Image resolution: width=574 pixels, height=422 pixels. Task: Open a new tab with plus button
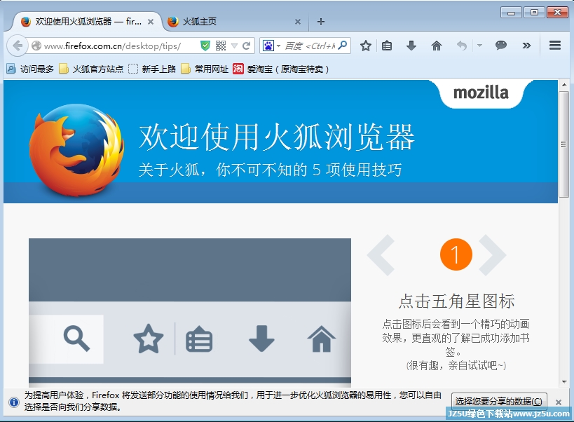point(321,22)
